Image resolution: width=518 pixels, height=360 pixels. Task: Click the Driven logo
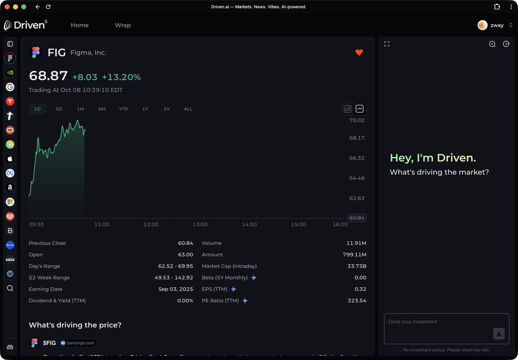click(x=26, y=25)
